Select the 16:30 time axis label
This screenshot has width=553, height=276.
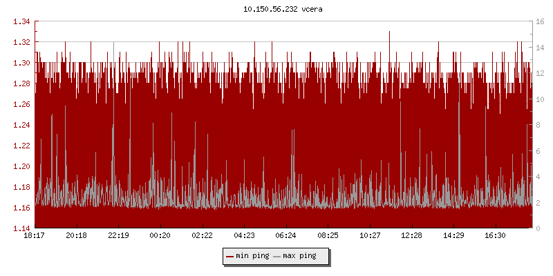coord(496,235)
